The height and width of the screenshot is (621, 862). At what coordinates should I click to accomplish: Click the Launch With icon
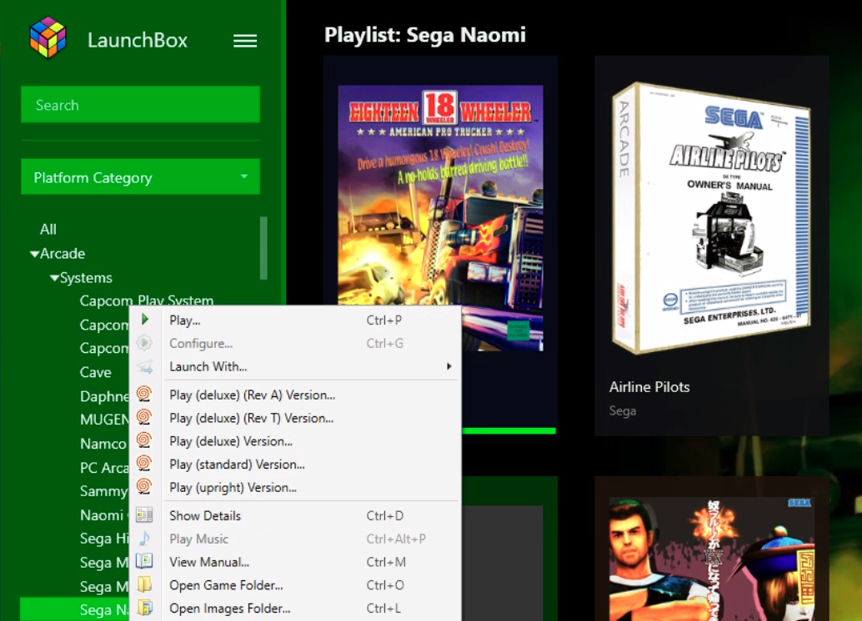[144, 366]
